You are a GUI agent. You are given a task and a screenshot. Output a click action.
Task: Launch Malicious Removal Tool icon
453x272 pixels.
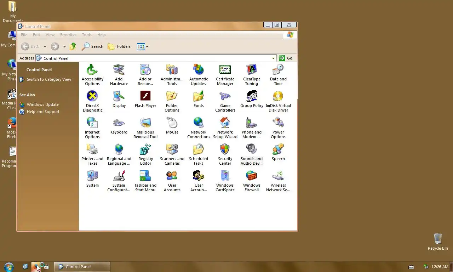point(145,128)
